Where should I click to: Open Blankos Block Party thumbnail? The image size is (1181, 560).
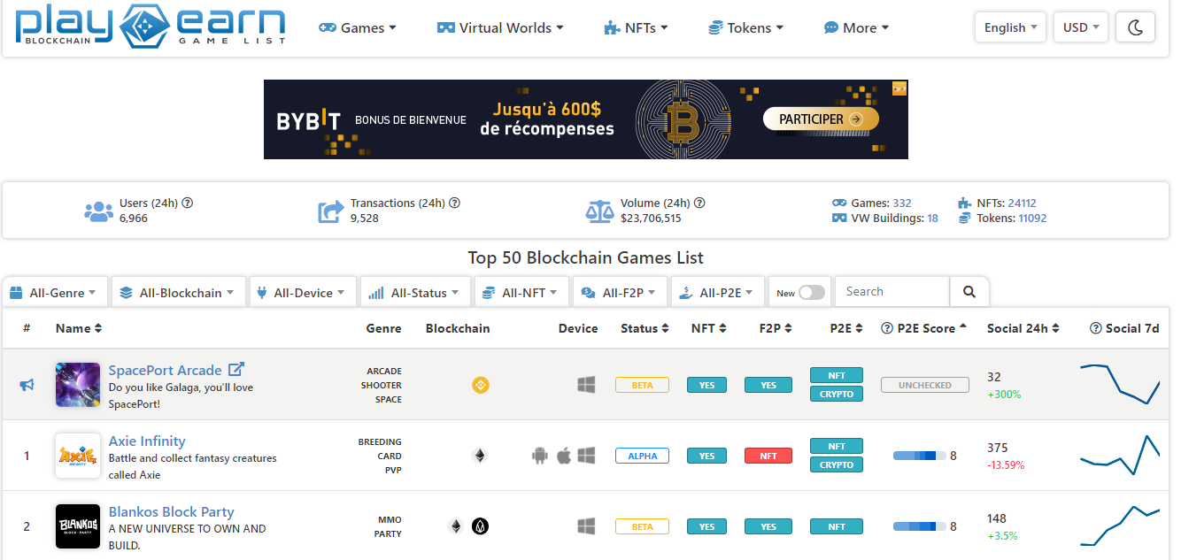click(78, 526)
